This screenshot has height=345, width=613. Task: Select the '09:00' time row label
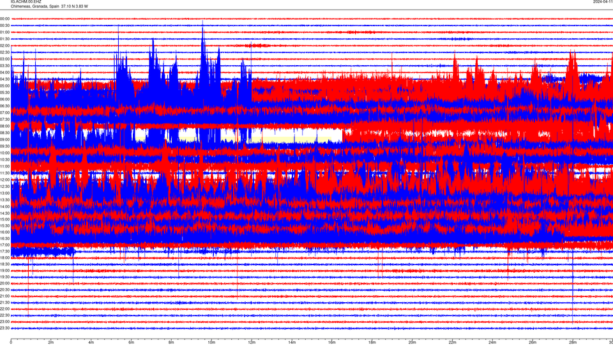coord(4,140)
